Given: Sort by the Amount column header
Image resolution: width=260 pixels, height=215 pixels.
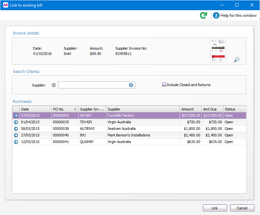Looking at the screenshot, I should click(x=190, y=109).
